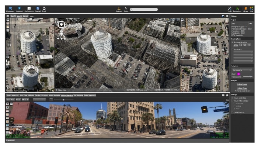Toggle the N-S direction button

[241, 45]
